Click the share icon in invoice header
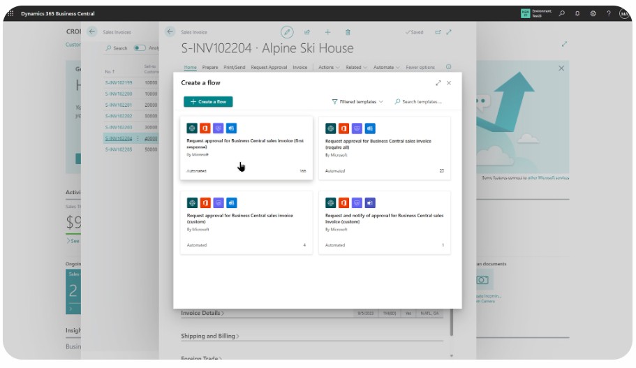The image size is (636, 368). [307, 32]
